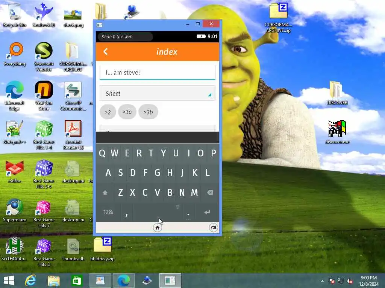The image size is (385, 288).
Task: Tap the Q key on the keyboard
Action: coord(102,153)
